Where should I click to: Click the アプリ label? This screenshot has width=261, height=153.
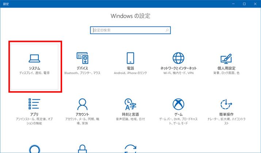[x=34, y=114]
